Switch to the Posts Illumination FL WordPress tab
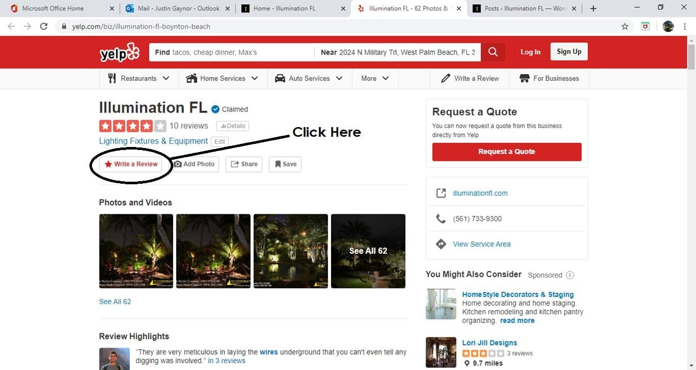The image size is (696, 370). point(525,9)
